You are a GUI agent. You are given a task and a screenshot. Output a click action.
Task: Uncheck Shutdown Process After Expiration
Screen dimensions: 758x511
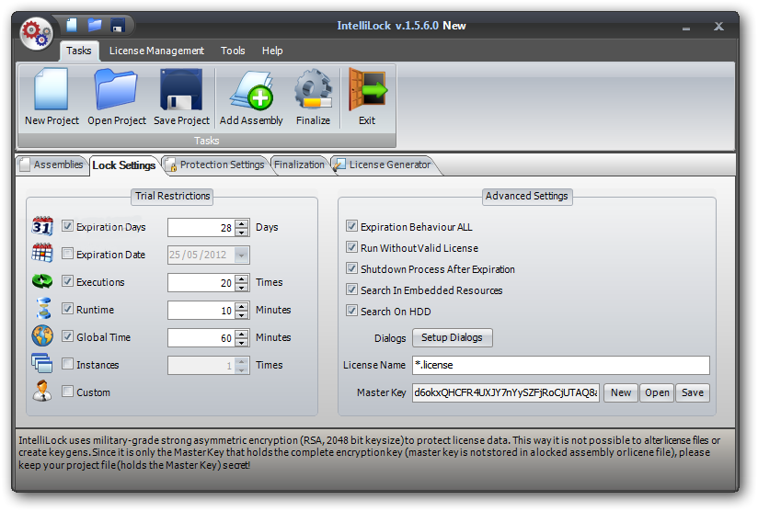(351, 268)
